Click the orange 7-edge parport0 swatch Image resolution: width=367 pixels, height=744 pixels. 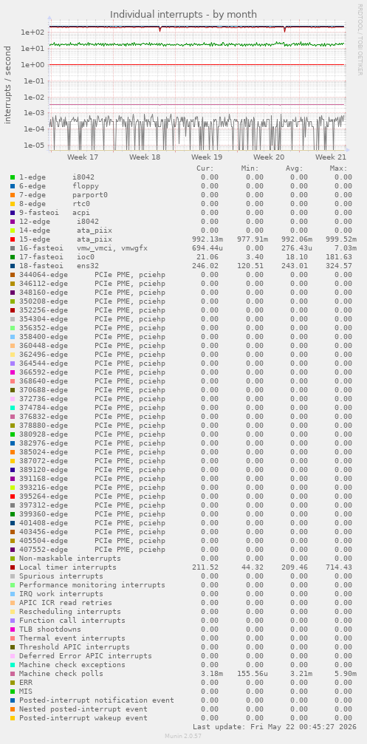[x=13, y=194]
